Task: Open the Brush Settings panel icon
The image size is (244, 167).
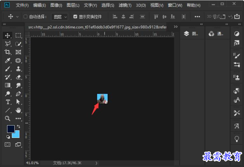Action: coord(237,55)
